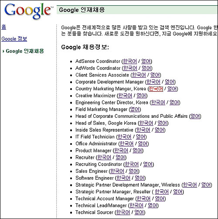Screen dimensions: 218x219
Task: Open Corporate Development Manager 한국어 link
Action: (x=153, y=82)
